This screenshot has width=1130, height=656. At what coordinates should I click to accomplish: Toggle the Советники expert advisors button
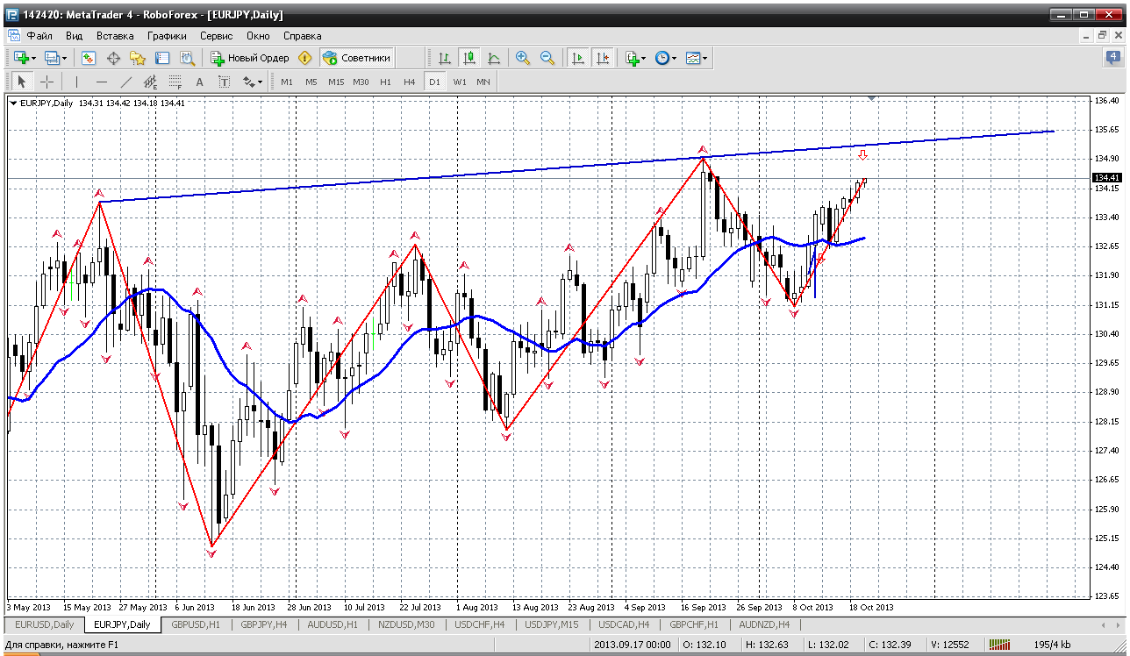coord(356,58)
